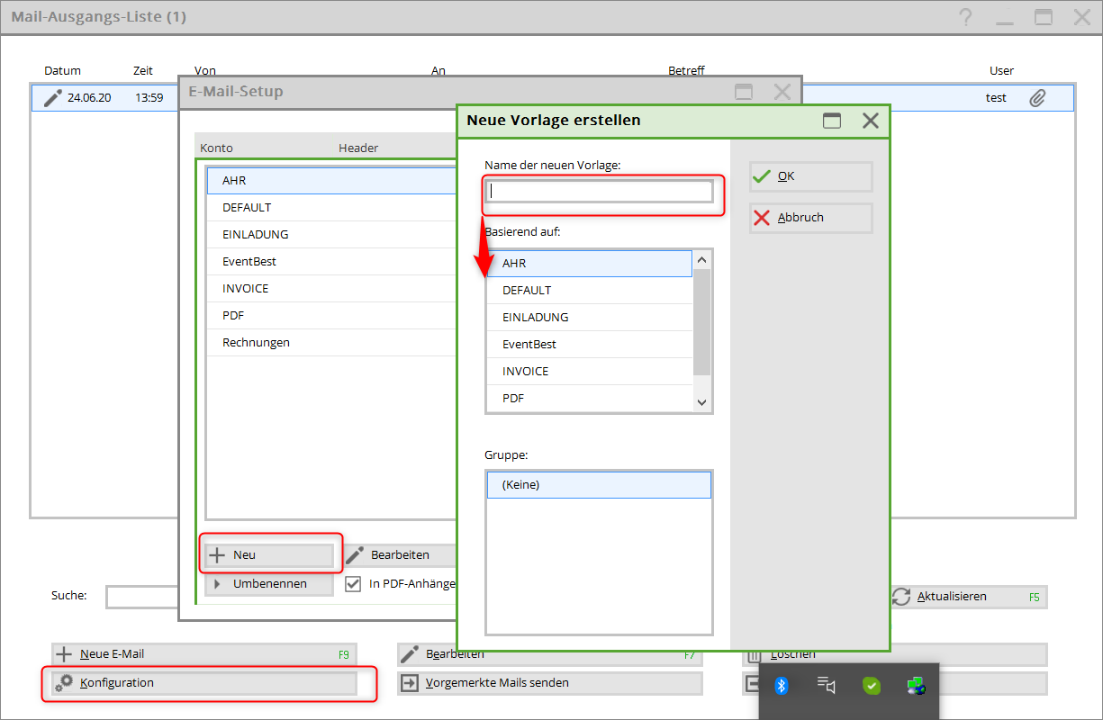The width and height of the screenshot is (1103, 720).
Task: Click the network computers tray icon
Action: pyautogui.click(x=917, y=686)
